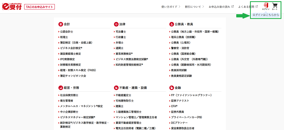Open 簿記検定（日商・全経上級）
This screenshot has height=130, width=284.
click(76, 43)
